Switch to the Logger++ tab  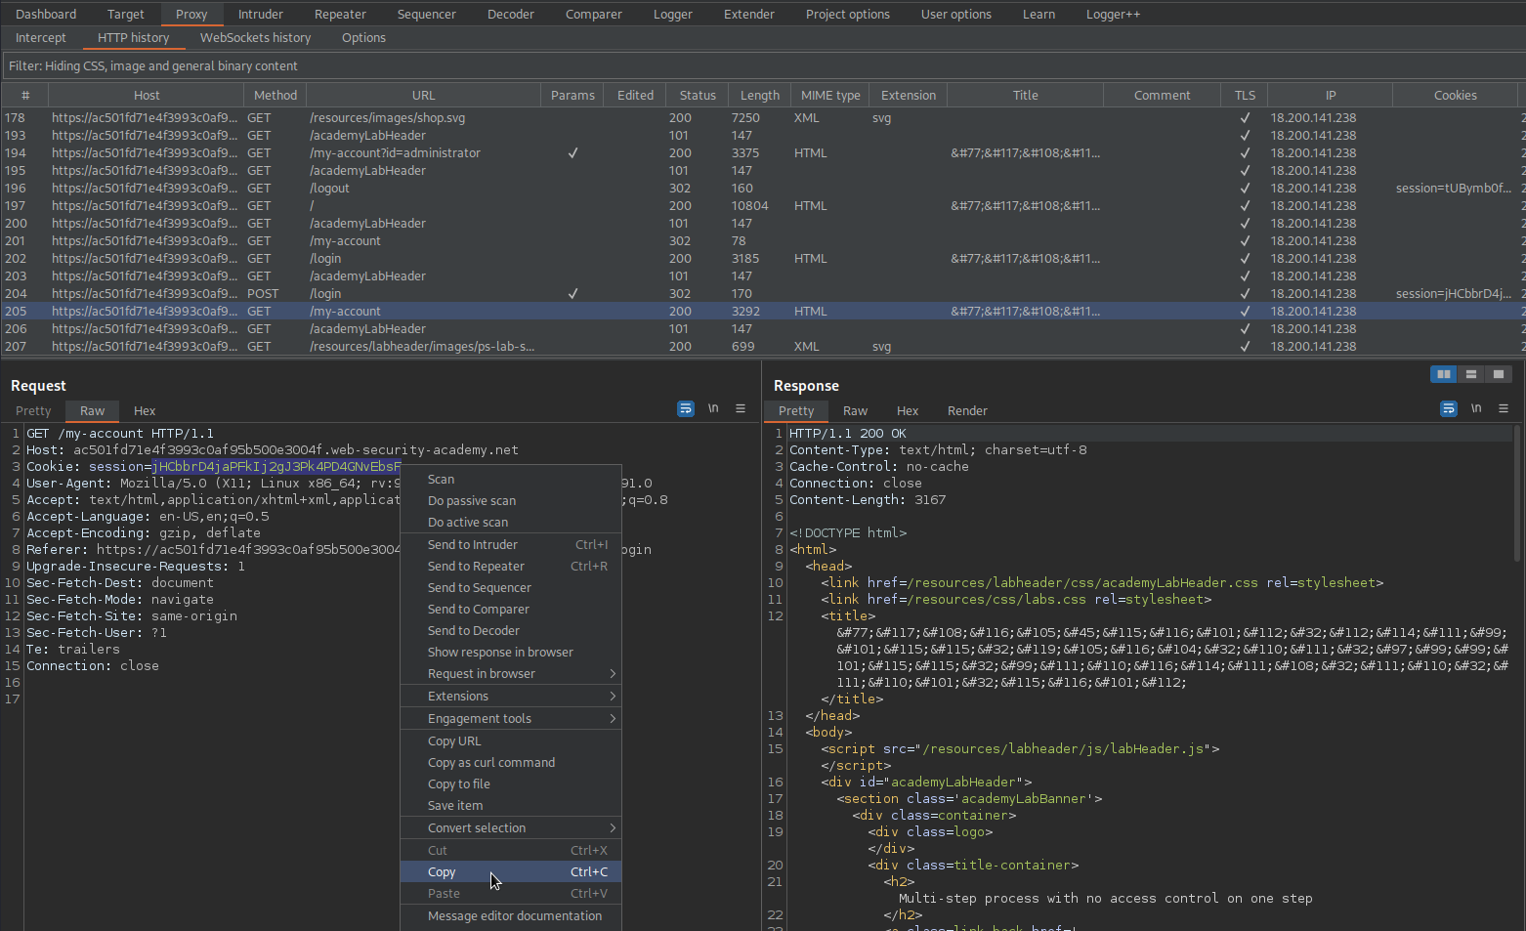pyautogui.click(x=1114, y=14)
